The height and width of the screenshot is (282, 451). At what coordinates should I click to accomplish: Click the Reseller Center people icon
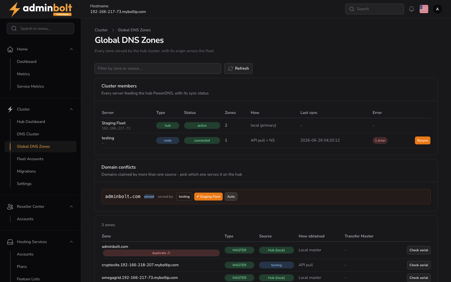click(x=10, y=206)
